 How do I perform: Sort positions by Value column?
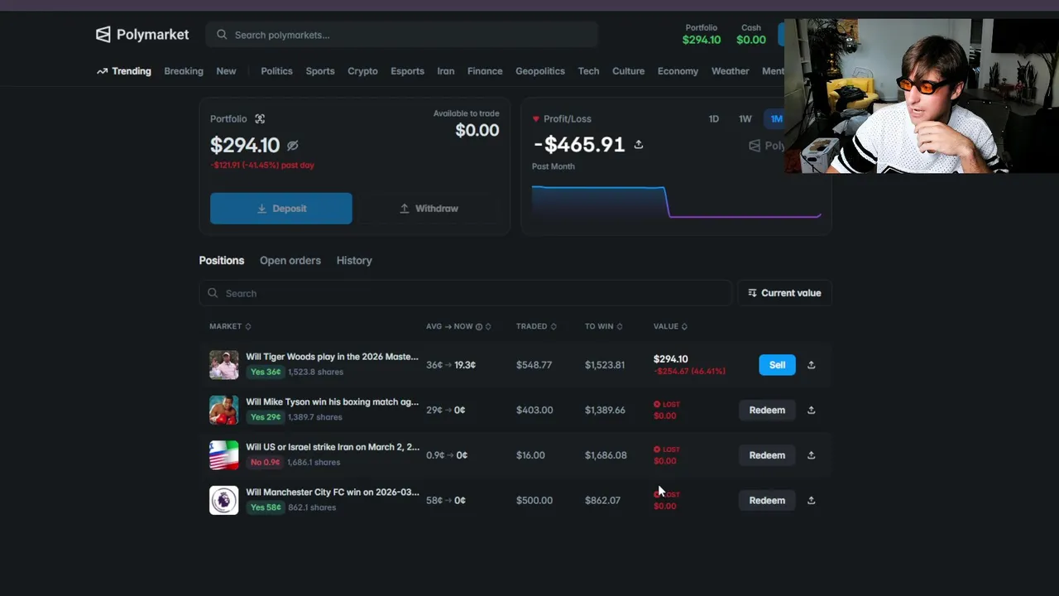(670, 326)
